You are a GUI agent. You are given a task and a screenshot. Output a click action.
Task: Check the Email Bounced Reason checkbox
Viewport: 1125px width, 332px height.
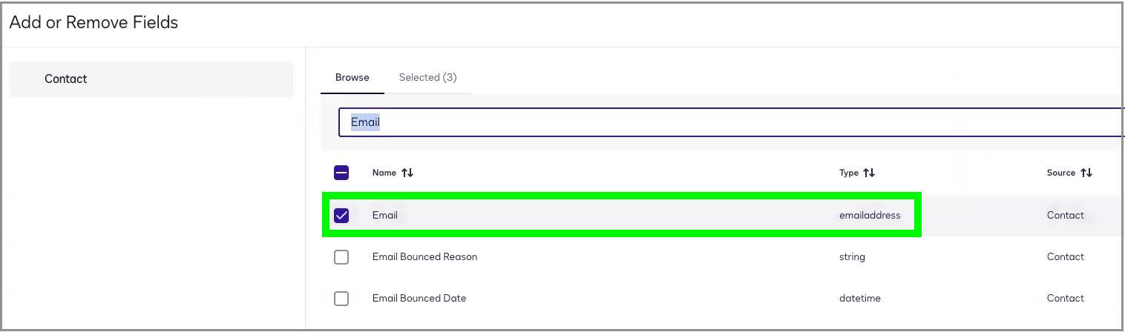tap(341, 257)
